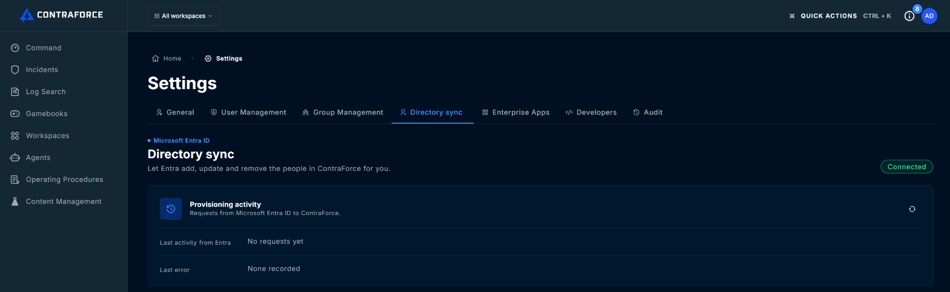This screenshot has height=292, width=950.
Task: Click the Microsoft Entra ID label
Action: 181,141
